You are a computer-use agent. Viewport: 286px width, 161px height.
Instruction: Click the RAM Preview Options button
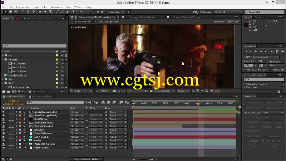click(261, 57)
